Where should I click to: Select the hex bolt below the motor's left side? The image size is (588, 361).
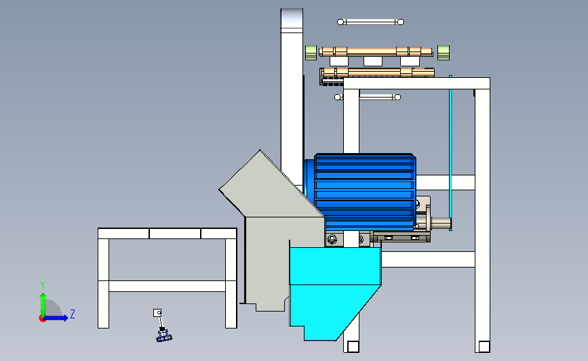pyautogui.click(x=332, y=239)
